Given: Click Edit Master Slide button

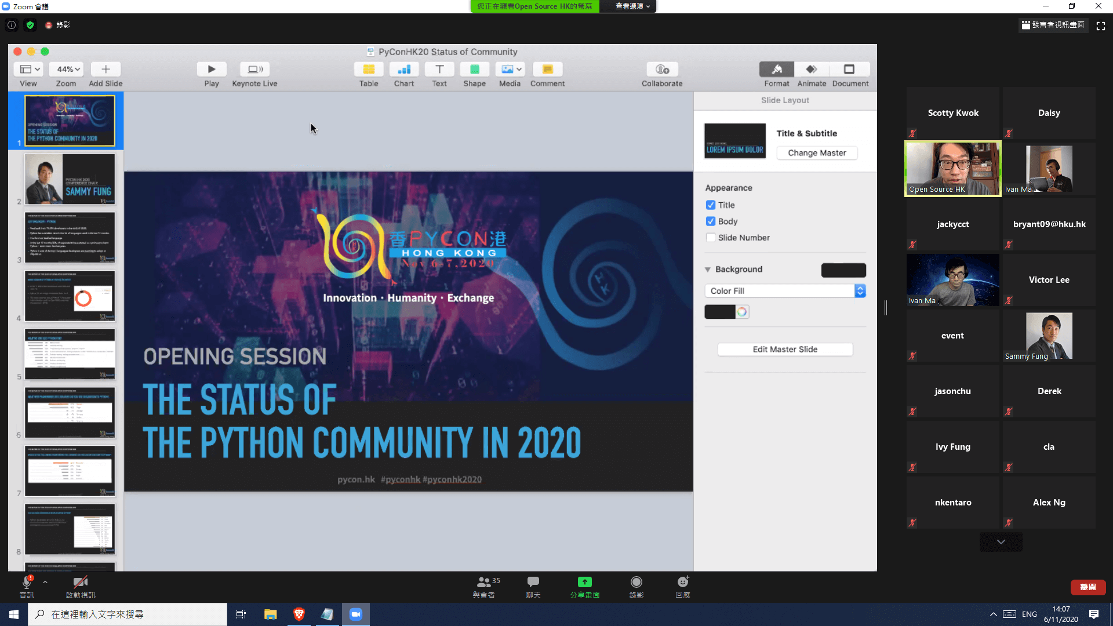Looking at the screenshot, I should (x=785, y=350).
